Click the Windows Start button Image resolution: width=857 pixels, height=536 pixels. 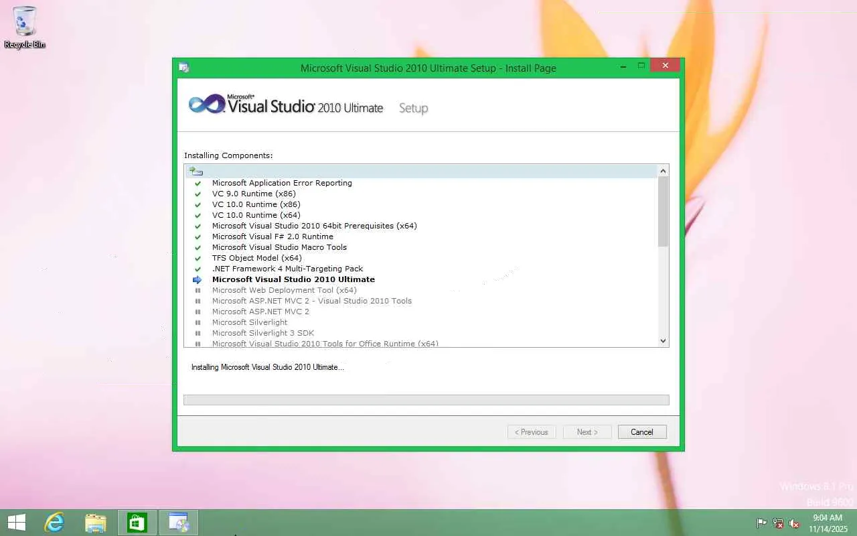pos(16,523)
